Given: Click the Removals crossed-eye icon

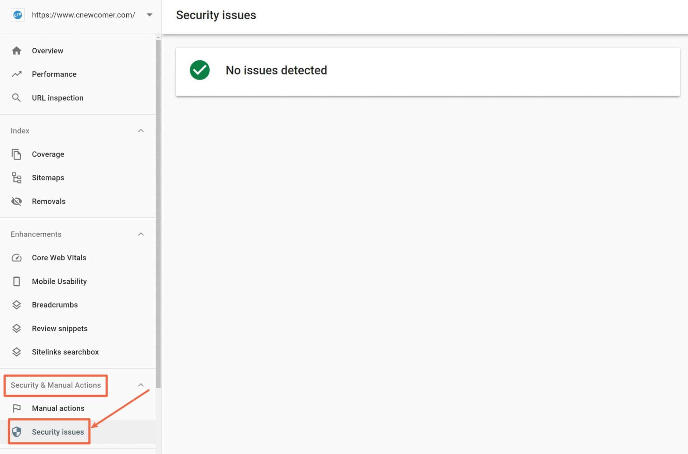Looking at the screenshot, I should pyautogui.click(x=16, y=201).
